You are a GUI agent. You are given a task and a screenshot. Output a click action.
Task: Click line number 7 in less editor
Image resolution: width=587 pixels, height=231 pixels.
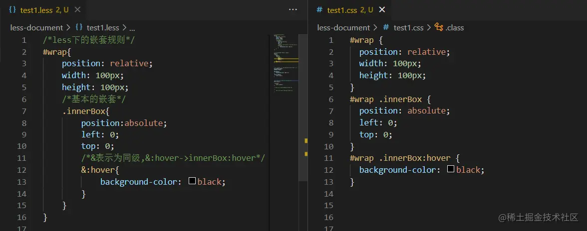[x=24, y=111]
